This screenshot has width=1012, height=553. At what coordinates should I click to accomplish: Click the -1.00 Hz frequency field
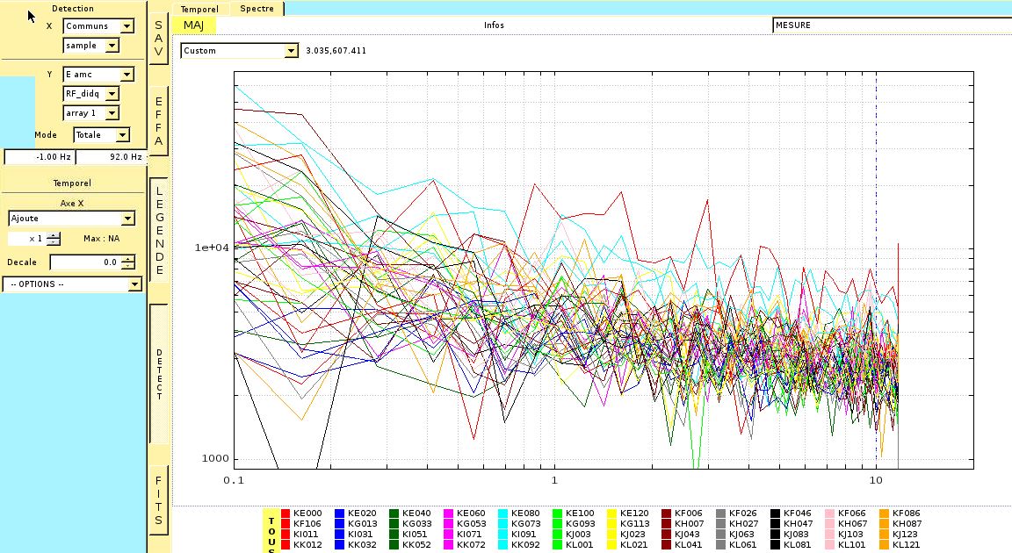40,156
